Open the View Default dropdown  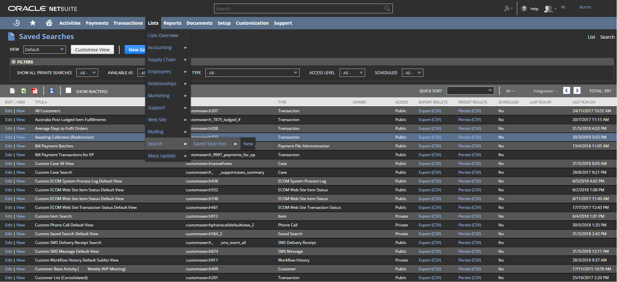click(45, 49)
